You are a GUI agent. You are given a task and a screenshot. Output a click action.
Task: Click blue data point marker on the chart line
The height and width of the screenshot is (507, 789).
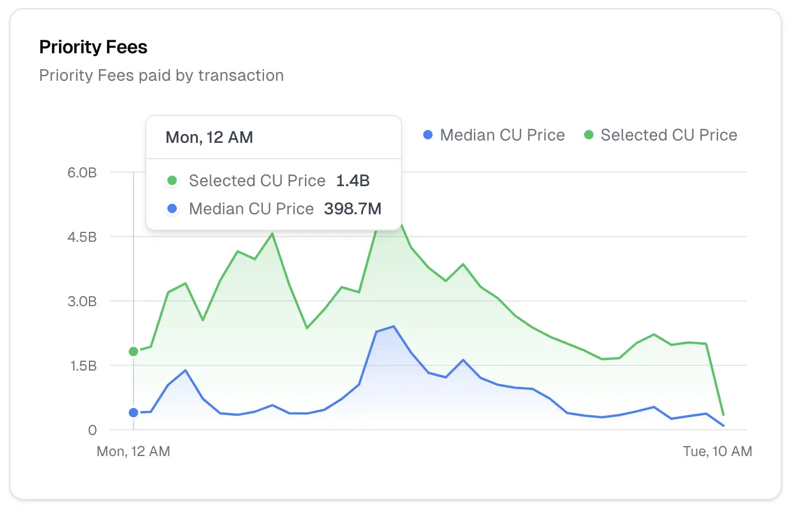[133, 413]
